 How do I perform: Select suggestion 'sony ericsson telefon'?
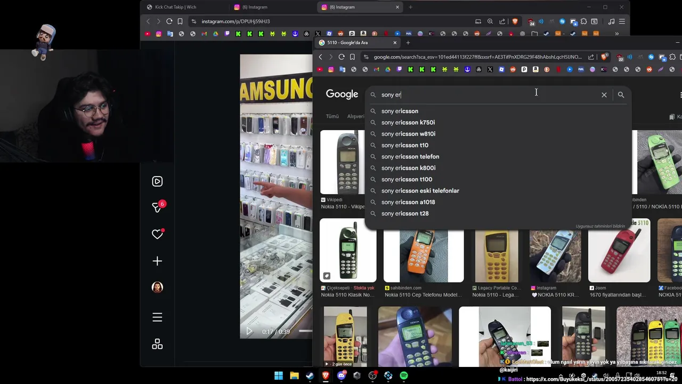pyautogui.click(x=498, y=156)
